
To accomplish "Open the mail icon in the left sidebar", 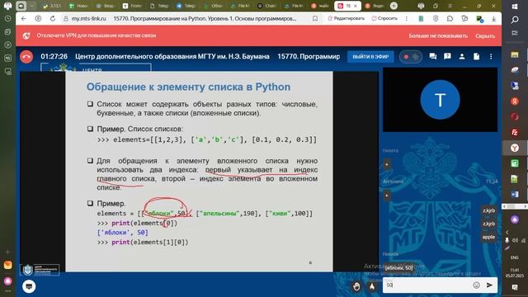I will pos(7,265).
